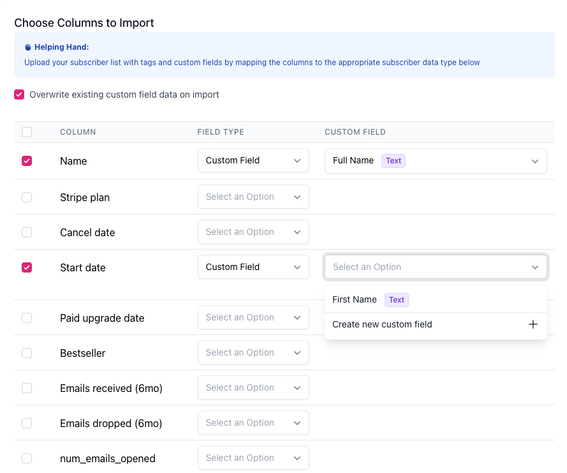Image resolution: width=567 pixels, height=473 pixels.
Task: Click the Helping Hand icon
Action: tap(28, 47)
